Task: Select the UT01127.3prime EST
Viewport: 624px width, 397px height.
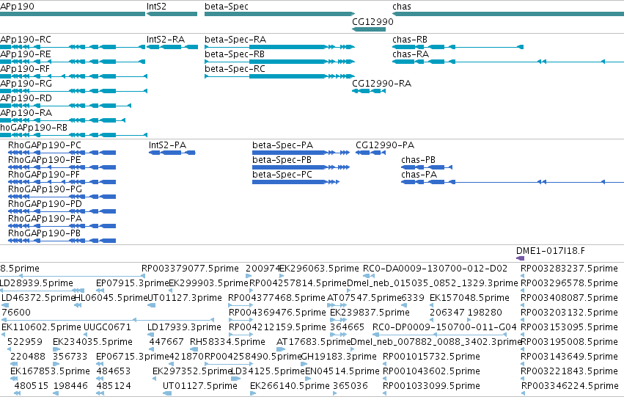Action: tap(185, 298)
